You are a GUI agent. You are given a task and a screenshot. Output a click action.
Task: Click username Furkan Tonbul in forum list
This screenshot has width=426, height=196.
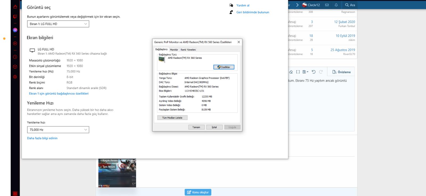pos(347,26)
